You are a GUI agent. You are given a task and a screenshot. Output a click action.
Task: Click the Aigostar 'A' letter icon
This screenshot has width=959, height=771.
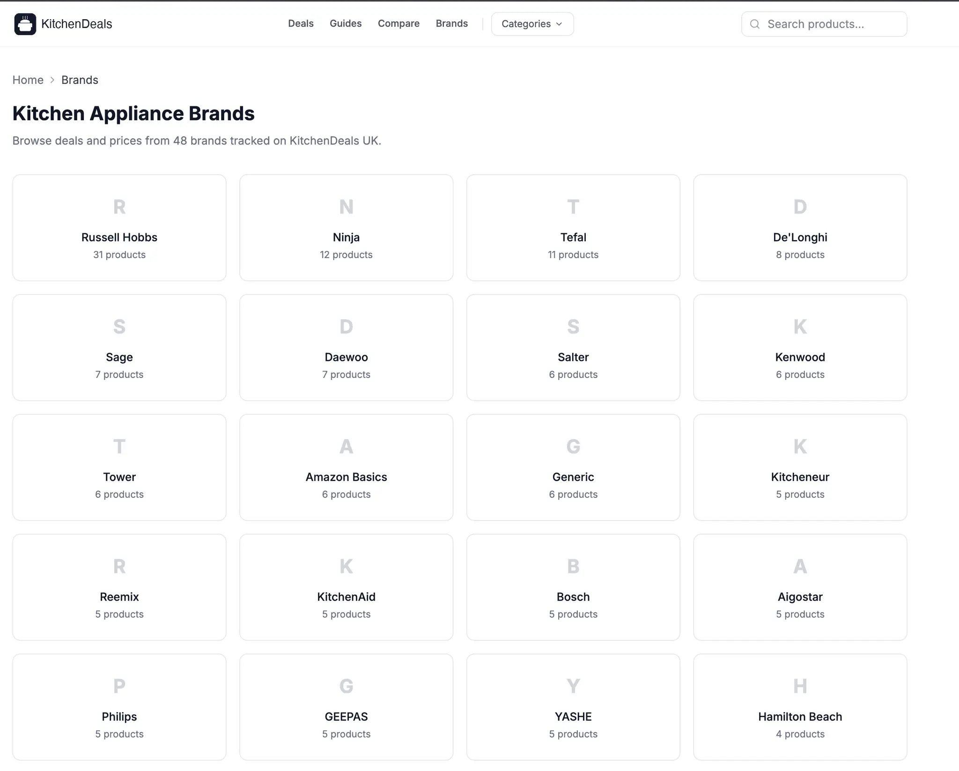[800, 566]
